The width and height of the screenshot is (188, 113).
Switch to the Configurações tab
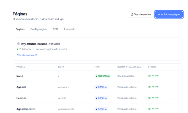(x=39, y=29)
